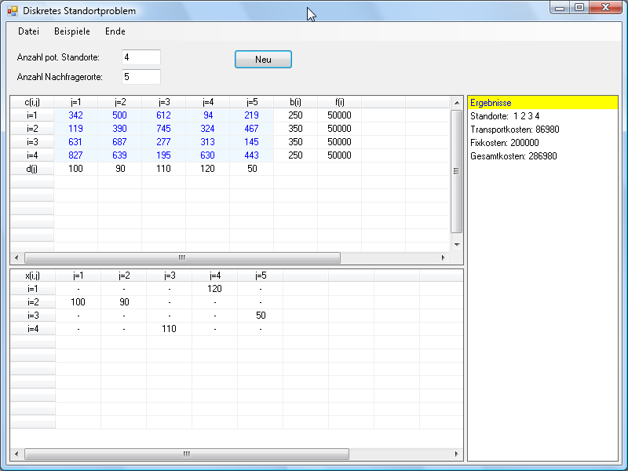Click right arrow of upper horizontal scrollbar
This screenshot has height=471, width=628.
tap(443, 258)
